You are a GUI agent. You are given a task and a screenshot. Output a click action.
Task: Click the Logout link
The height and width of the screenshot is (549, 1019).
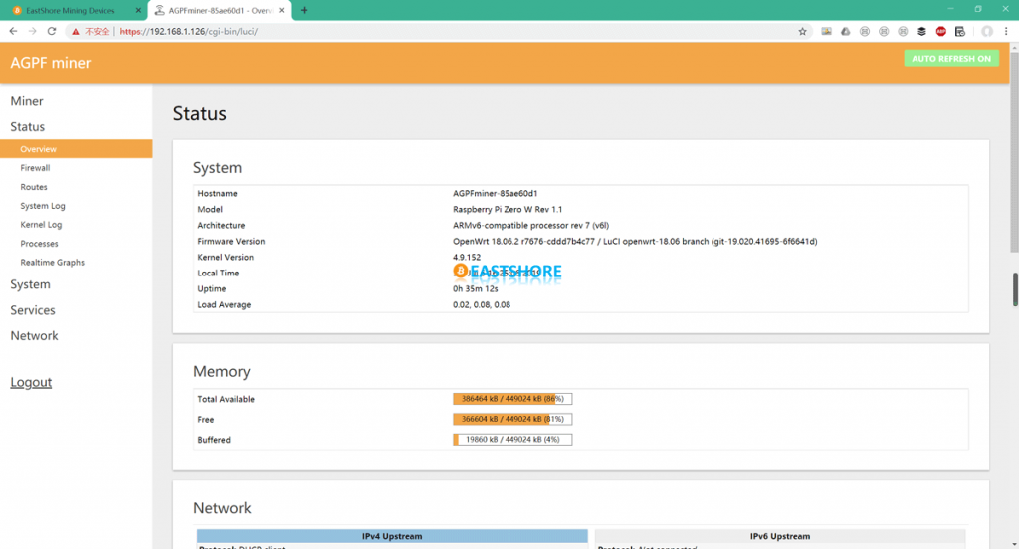31,383
